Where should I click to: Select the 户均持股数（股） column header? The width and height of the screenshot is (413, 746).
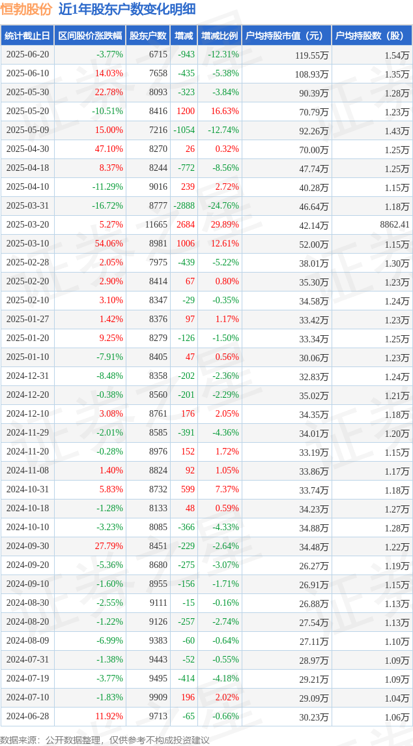[x=372, y=36]
